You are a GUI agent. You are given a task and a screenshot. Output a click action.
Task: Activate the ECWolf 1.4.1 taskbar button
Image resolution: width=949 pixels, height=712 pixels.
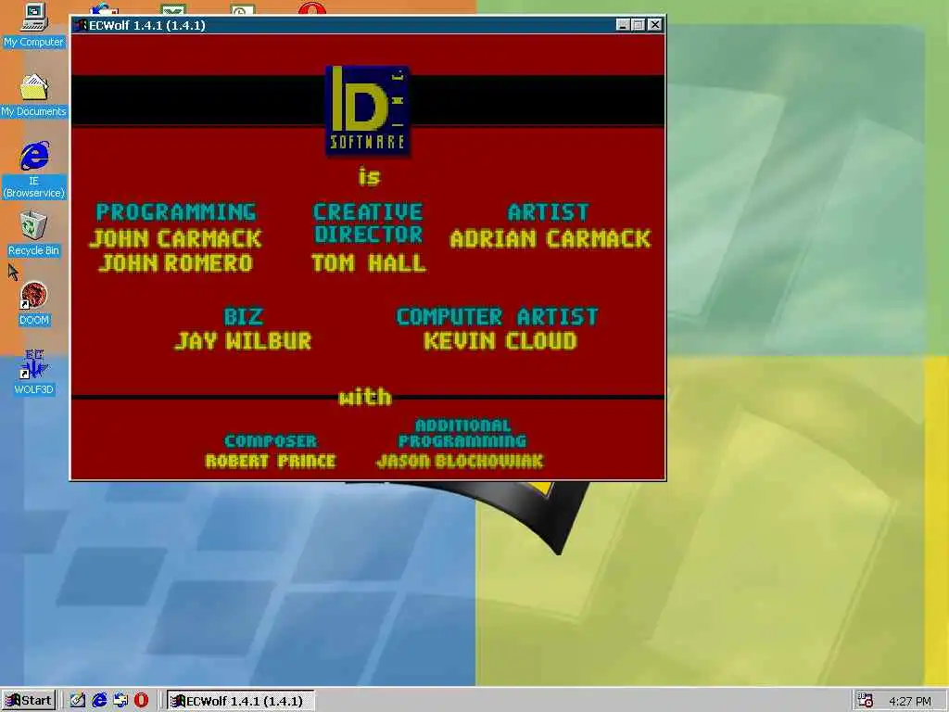coord(240,701)
